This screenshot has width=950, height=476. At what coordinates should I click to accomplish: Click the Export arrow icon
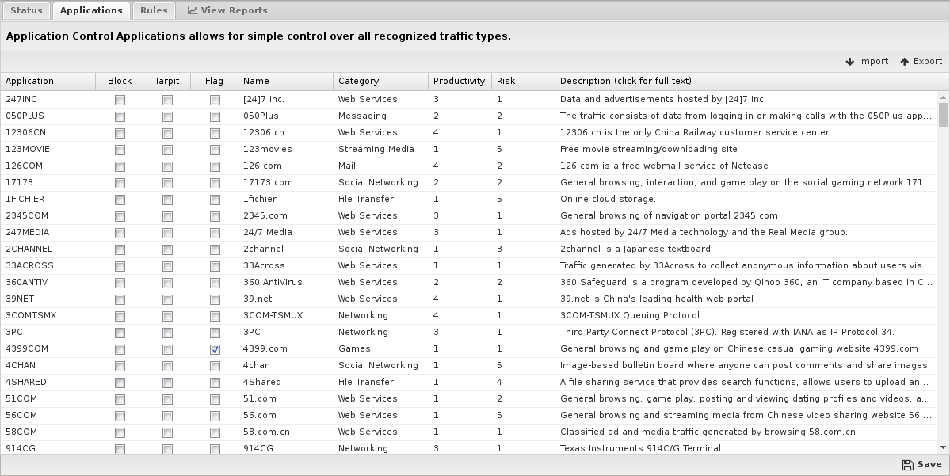tap(905, 62)
